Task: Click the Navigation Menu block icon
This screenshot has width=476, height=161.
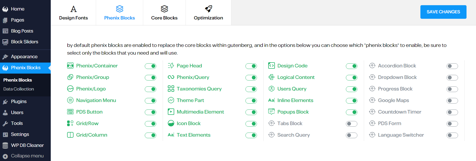Action: [x=70, y=100]
